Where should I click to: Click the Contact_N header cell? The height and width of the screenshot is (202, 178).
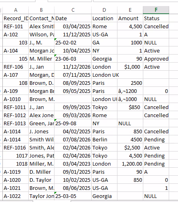(41, 18)
